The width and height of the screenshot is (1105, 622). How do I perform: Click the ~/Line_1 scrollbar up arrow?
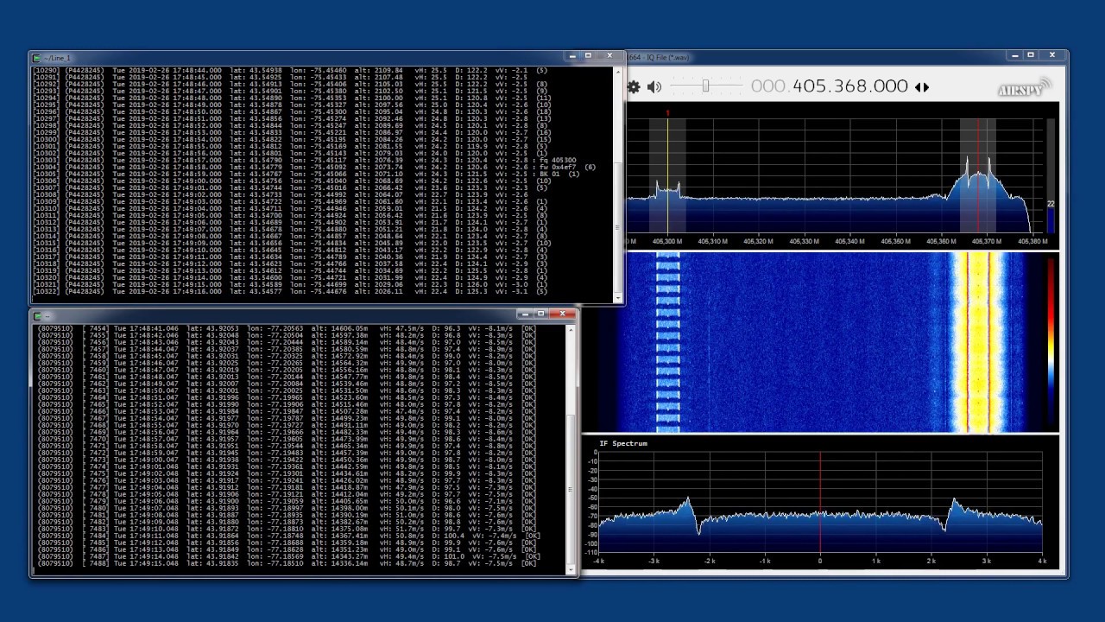(617, 70)
